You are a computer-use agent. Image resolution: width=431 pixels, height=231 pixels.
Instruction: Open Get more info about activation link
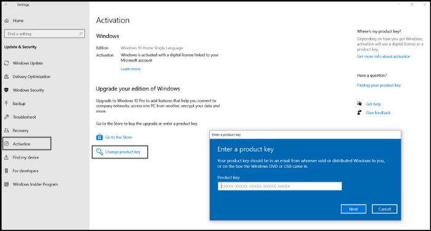(384, 57)
